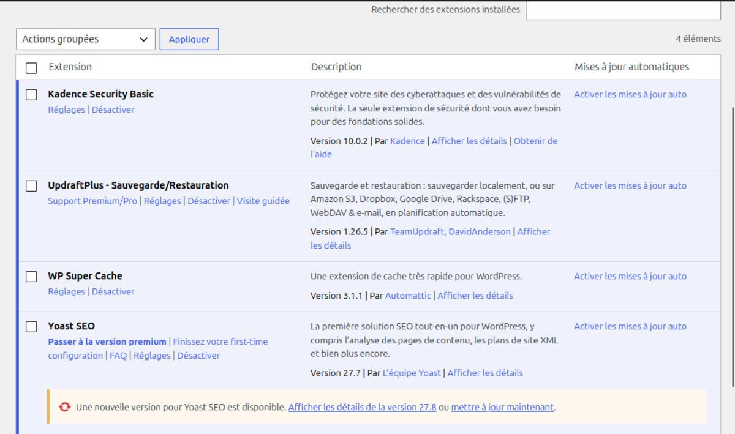Open Afficher les détails for WP Super Cache
The width and height of the screenshot is (735, 434).
coord(475,296)
